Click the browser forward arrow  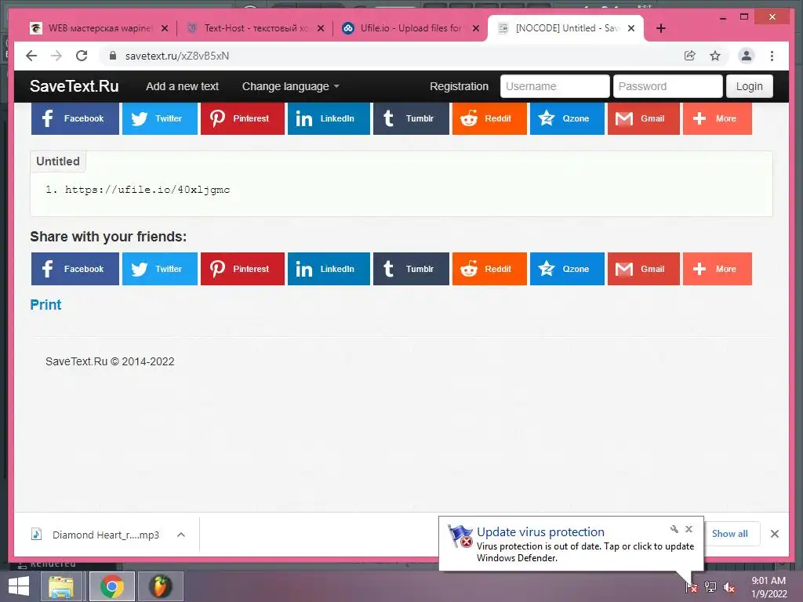click(56, 56)
